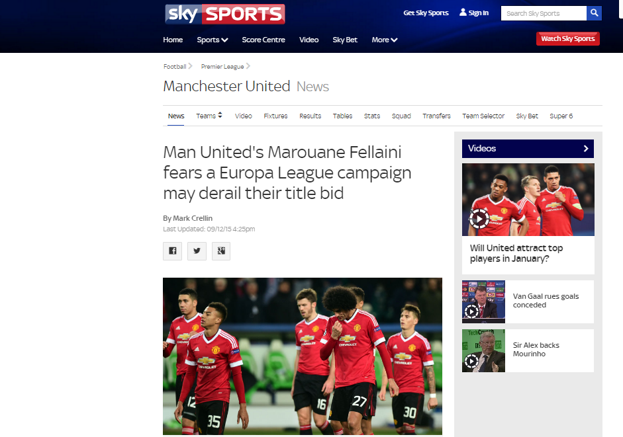Play the Sir Alex backs Mourinho video
Screen dimensions: 623x437
coord(471,361)
